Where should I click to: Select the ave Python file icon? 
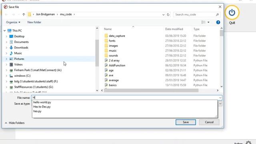coord(106,75)
